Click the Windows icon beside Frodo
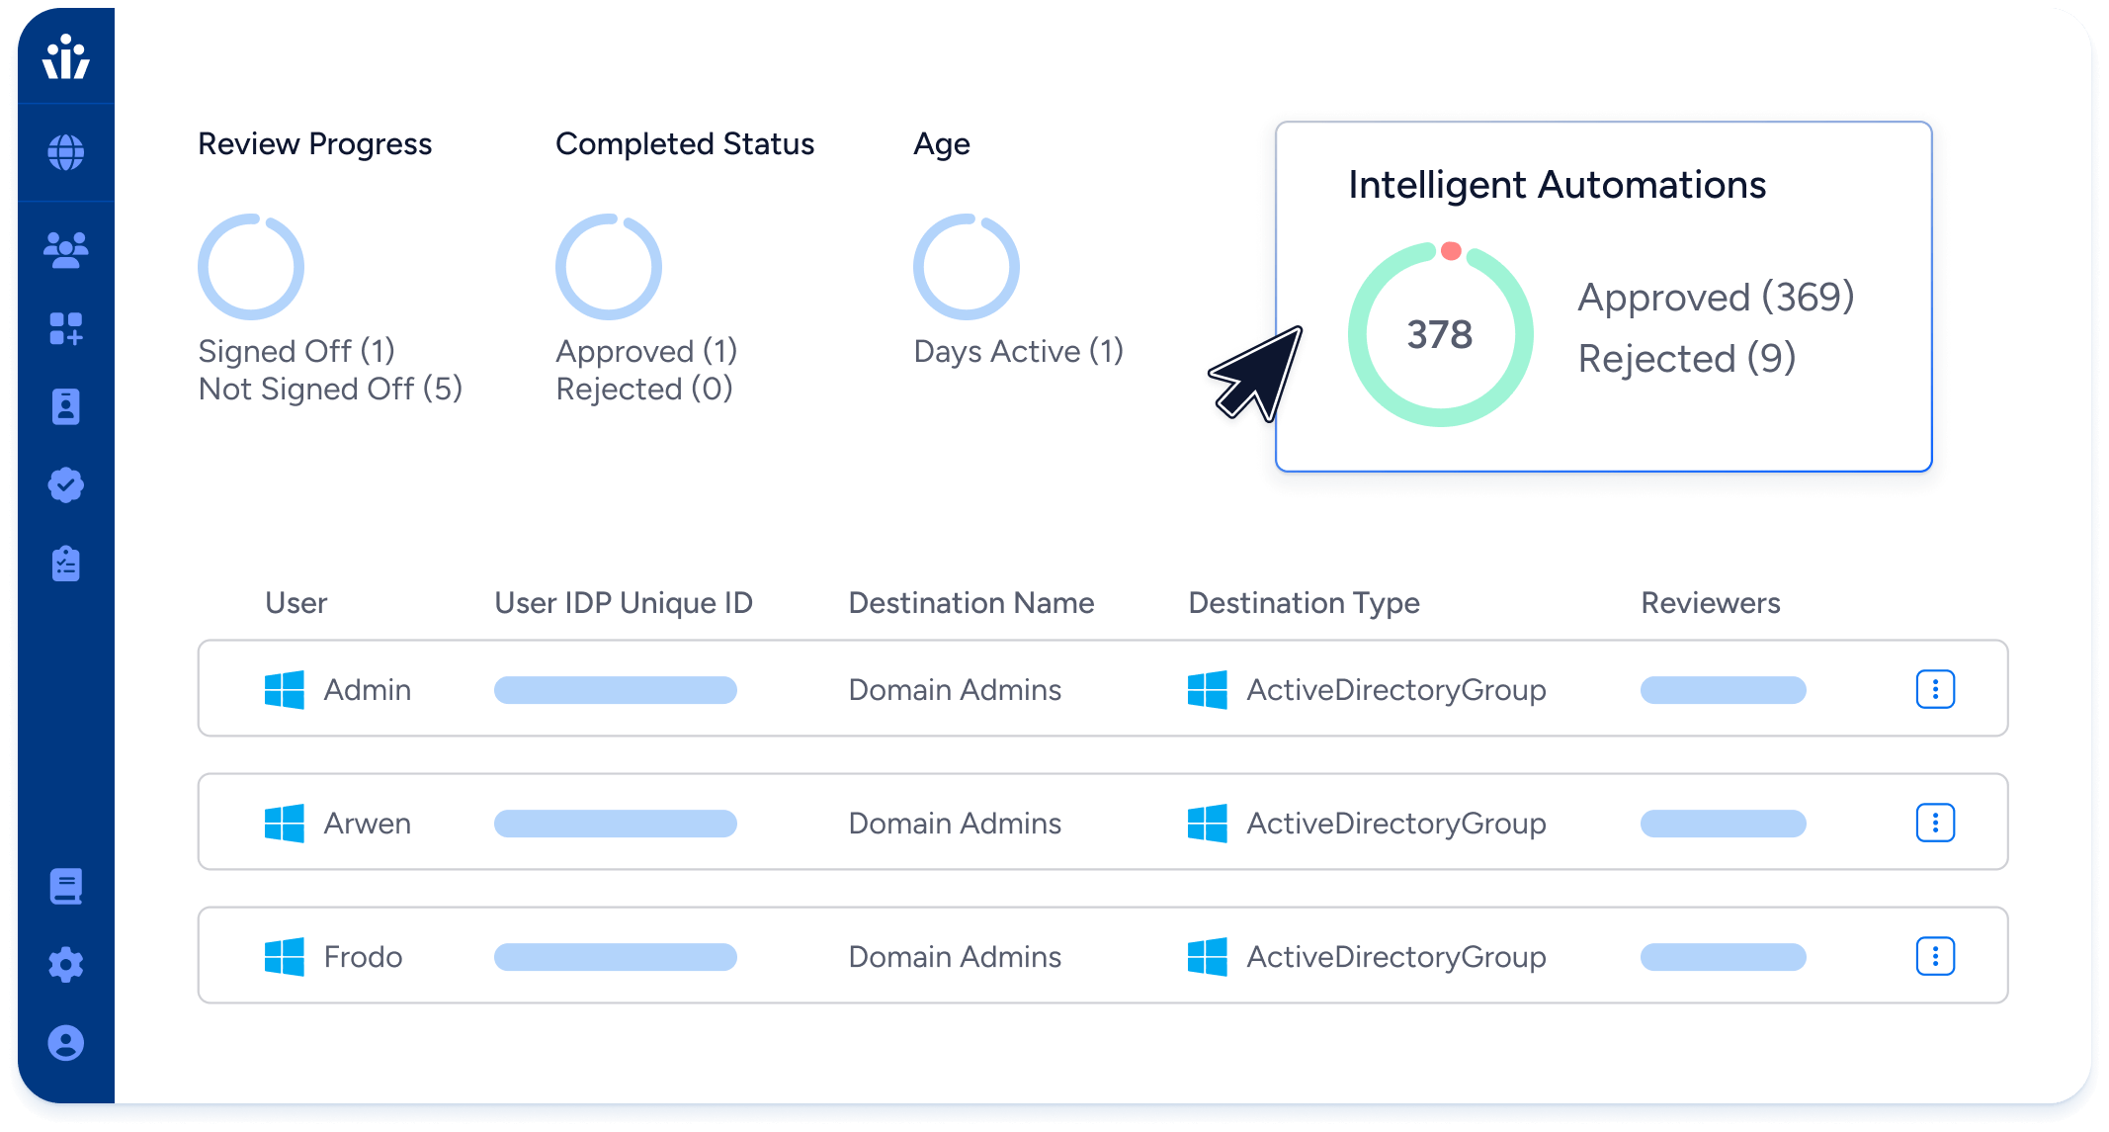This screenshot has width=2109, height=1132. [x=285, y=956]
